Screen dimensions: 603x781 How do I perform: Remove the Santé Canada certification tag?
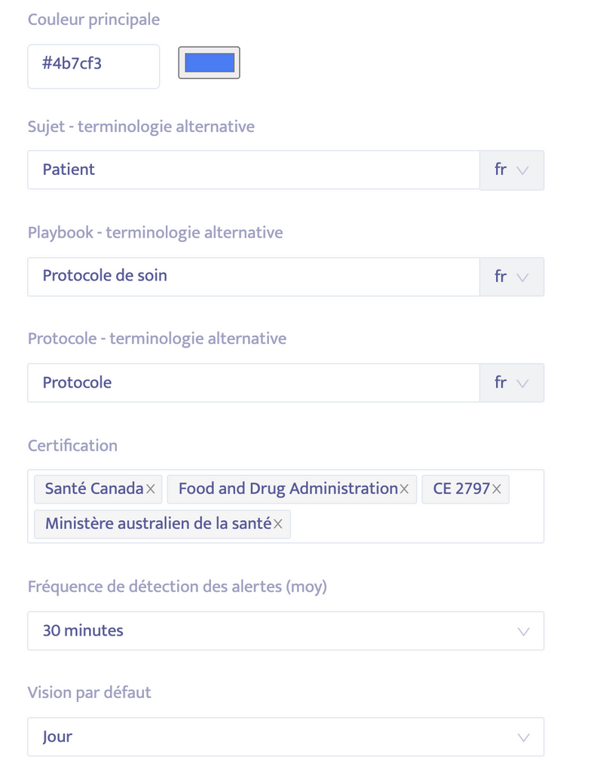(x=150, y=489)
